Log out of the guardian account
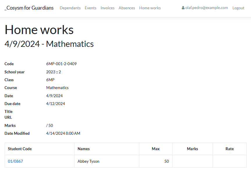 238,8
